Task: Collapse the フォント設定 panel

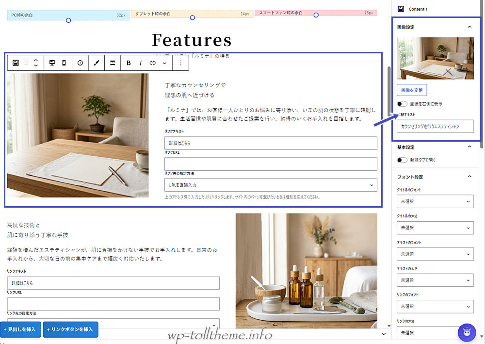Action: 469,176
